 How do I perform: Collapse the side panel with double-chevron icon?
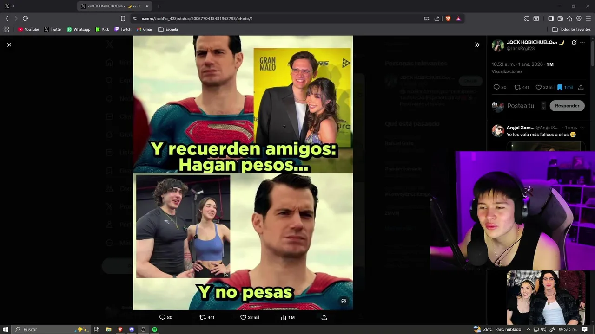tap(477, 45)
